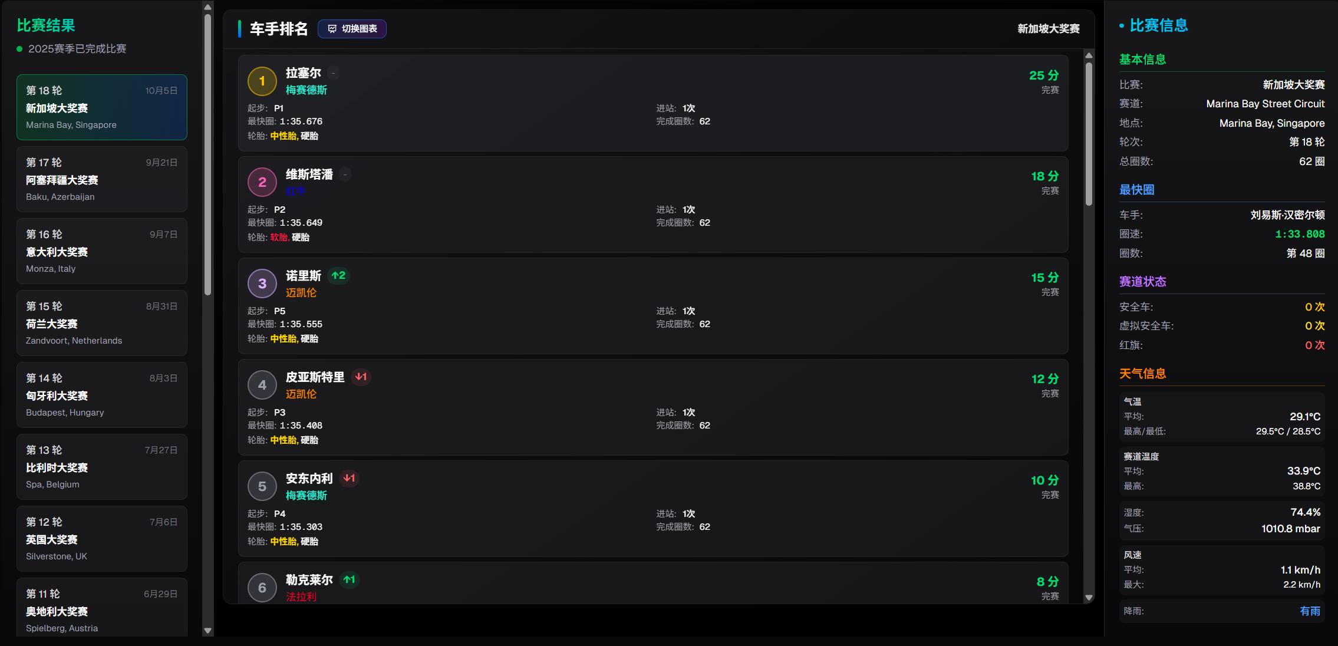Click the driver ranking scroll-down arrow
1338x646 pixels.
pyautogui.click(x=1089, y=597)
